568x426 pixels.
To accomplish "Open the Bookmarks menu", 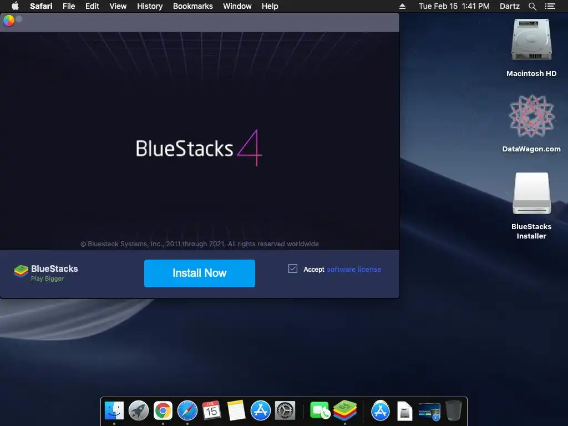I will coord(192,6).
